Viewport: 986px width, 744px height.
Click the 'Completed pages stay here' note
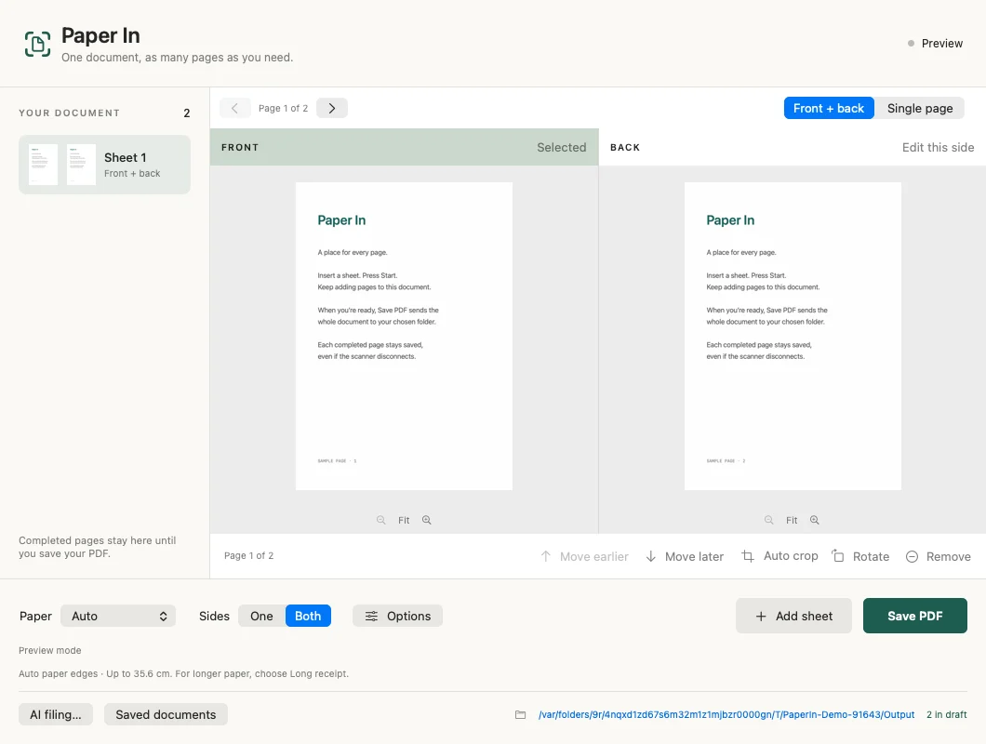(x=98, y=547)
